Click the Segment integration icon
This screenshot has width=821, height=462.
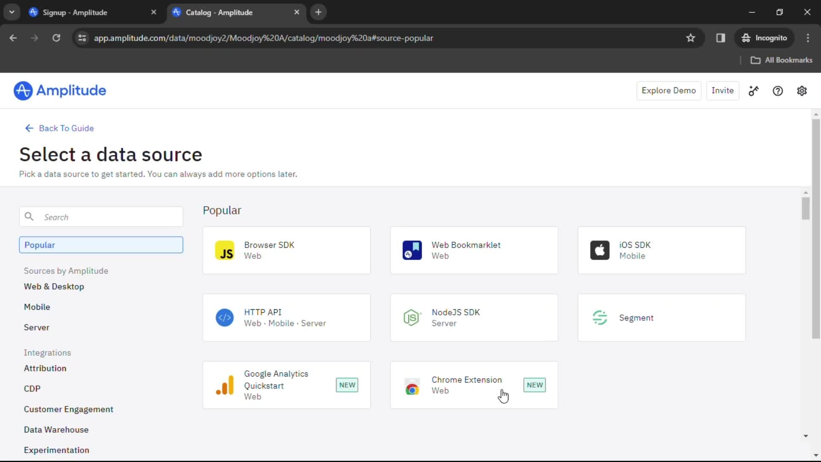(x=600, y=317)
